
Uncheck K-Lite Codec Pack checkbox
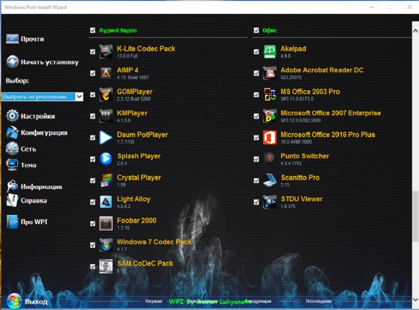tap(93, 51)
